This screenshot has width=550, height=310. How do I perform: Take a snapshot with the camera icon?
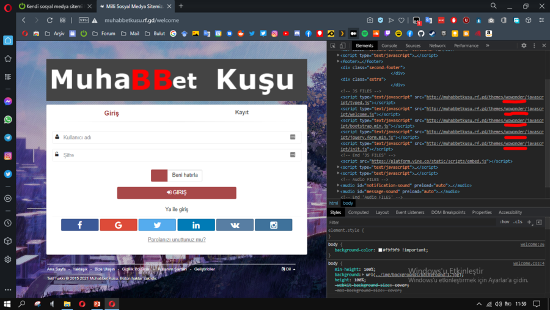point(370,20)
